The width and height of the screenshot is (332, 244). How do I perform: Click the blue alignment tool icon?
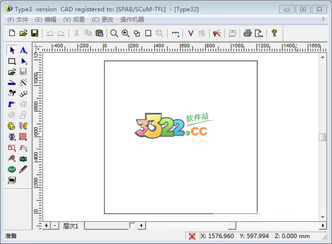click(12, 137)
